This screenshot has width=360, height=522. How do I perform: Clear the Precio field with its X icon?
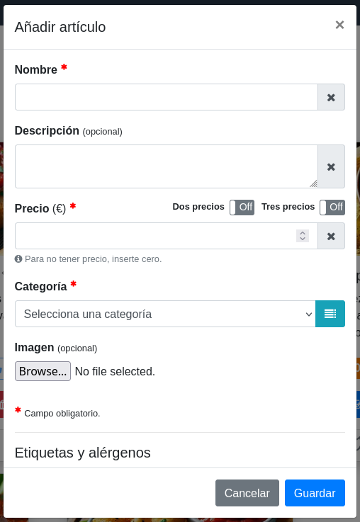pos(331,236)
